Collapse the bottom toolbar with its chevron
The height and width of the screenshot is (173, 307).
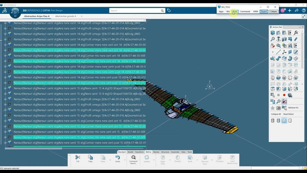click(69, 155)
